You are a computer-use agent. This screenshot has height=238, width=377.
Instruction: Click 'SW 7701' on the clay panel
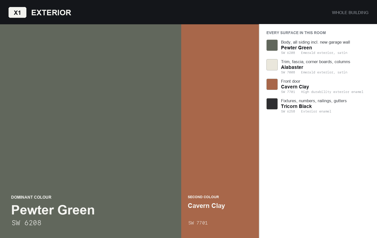click(198, 223)
